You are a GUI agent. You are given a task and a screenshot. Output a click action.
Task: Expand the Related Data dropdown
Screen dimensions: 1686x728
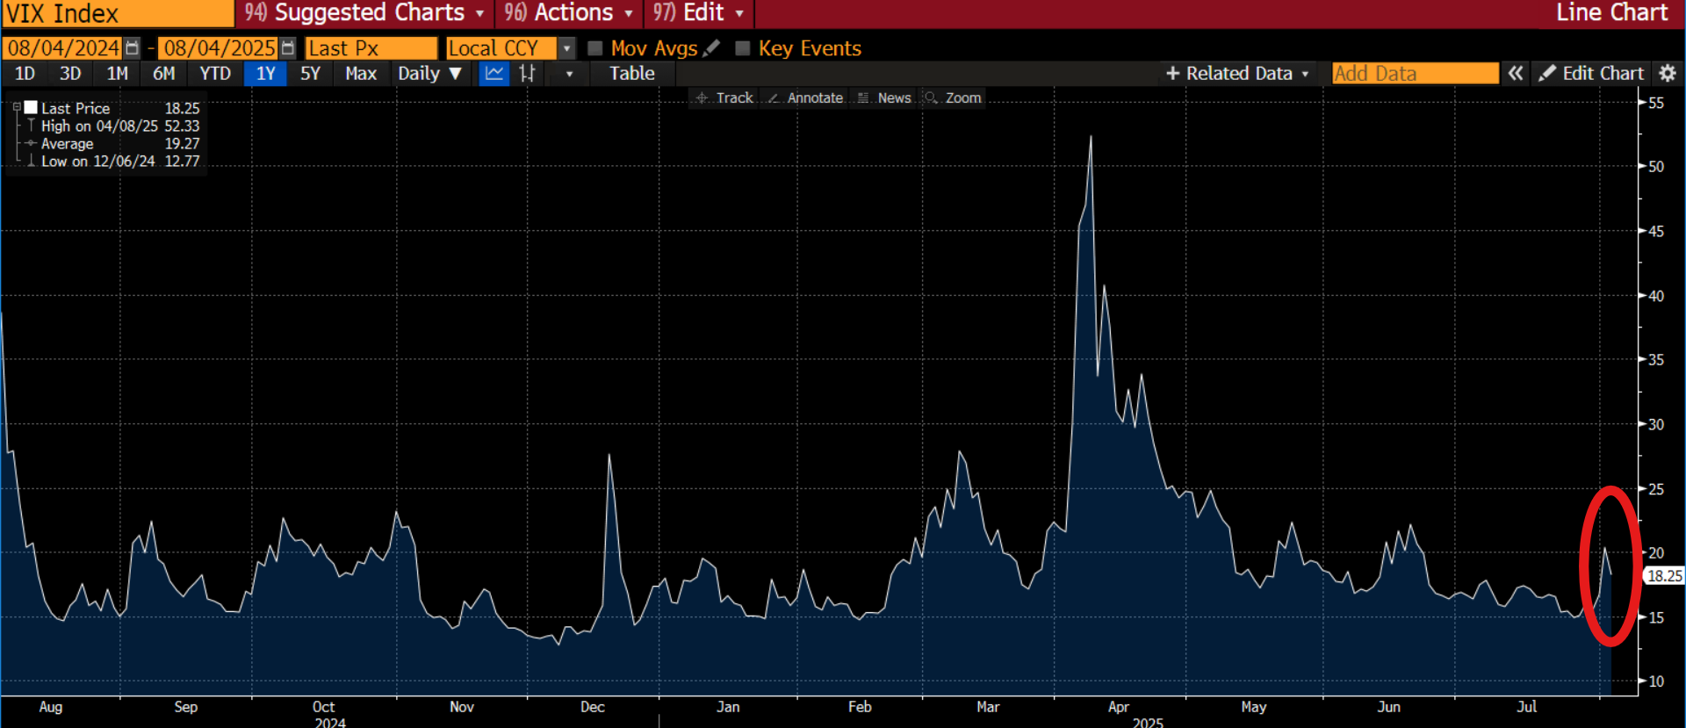click(1238, 74)
